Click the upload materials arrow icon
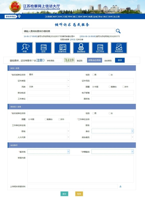Screen dimensions: 145x197 (x=120, y=186)
